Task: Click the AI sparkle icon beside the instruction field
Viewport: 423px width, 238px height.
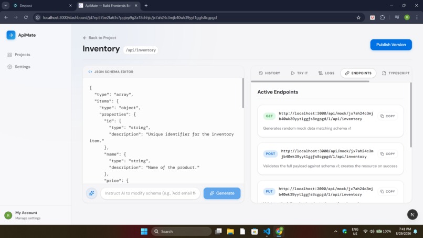Action: (92, 193)
